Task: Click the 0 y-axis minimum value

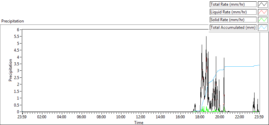Action: pyautogui.click(x=18, y=112)
